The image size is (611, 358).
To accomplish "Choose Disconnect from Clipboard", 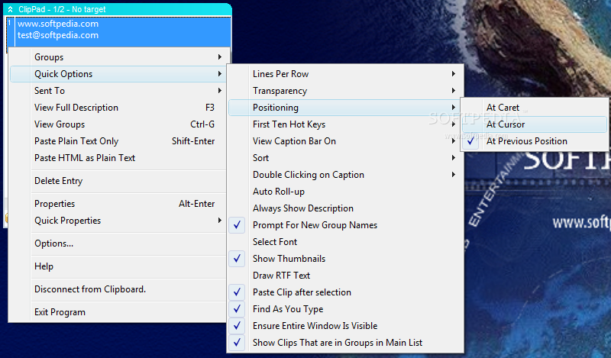I will (x=118, y=289).
